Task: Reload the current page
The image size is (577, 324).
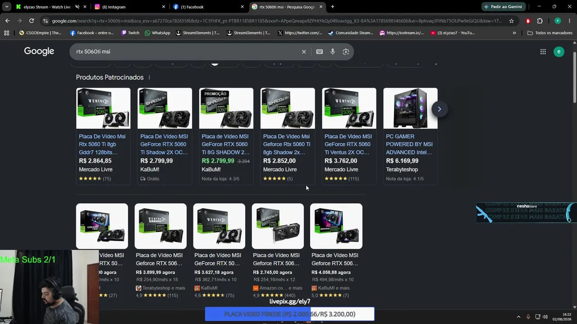Action: (x=32, y=21)
